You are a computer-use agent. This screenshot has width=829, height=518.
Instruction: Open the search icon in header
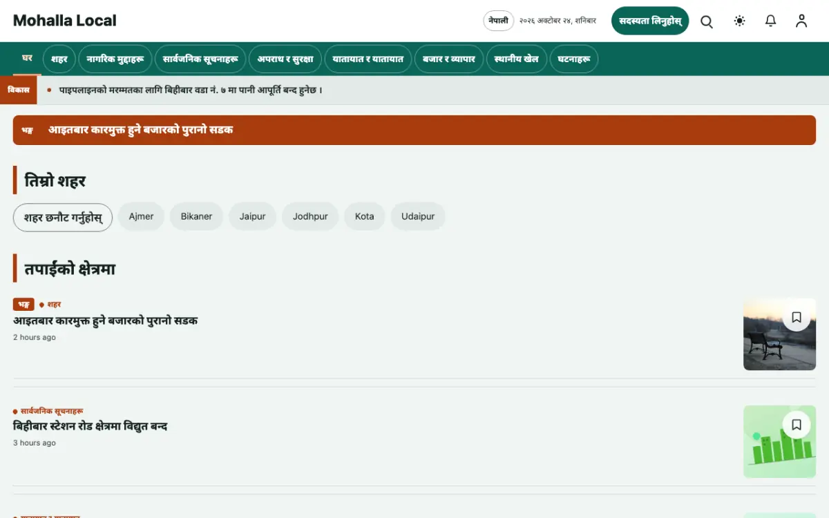pyautogui.click(x=707, y=21)
